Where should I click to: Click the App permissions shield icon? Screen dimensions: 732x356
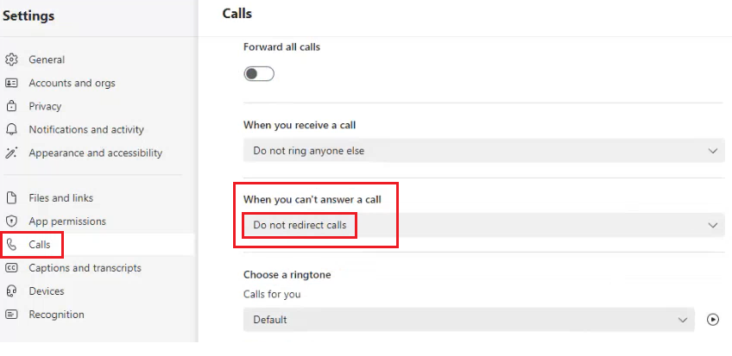pyautogui.click(x=11, y=221)
